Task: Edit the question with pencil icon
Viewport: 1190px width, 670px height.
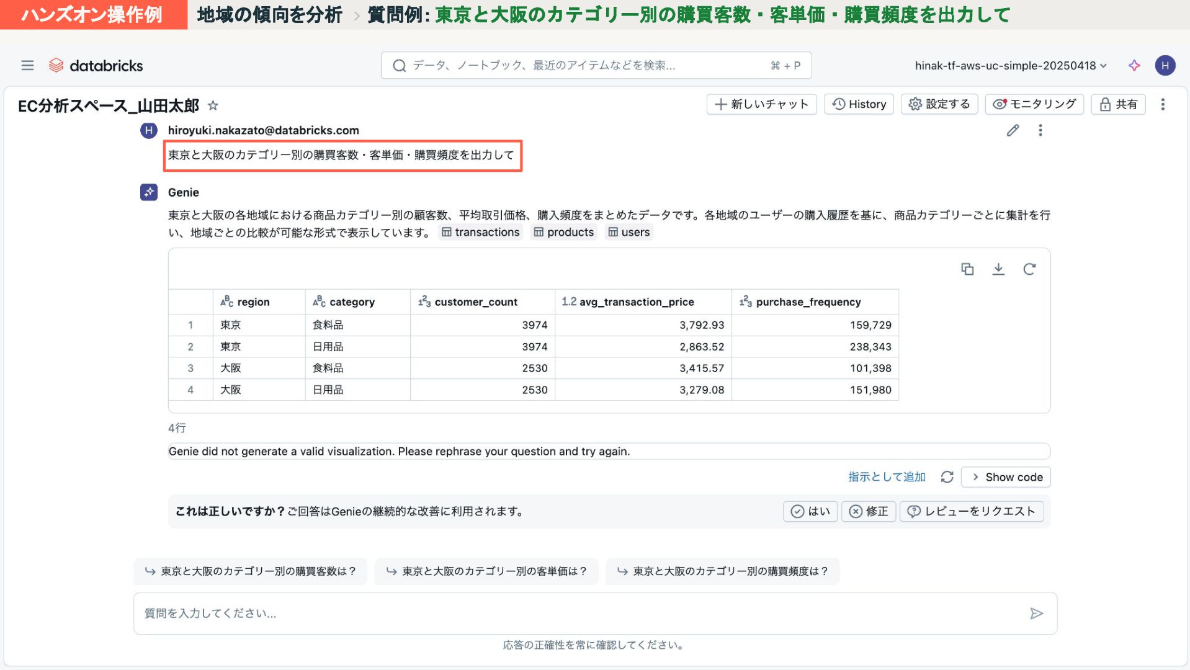Action: (x=1013, y=130)
